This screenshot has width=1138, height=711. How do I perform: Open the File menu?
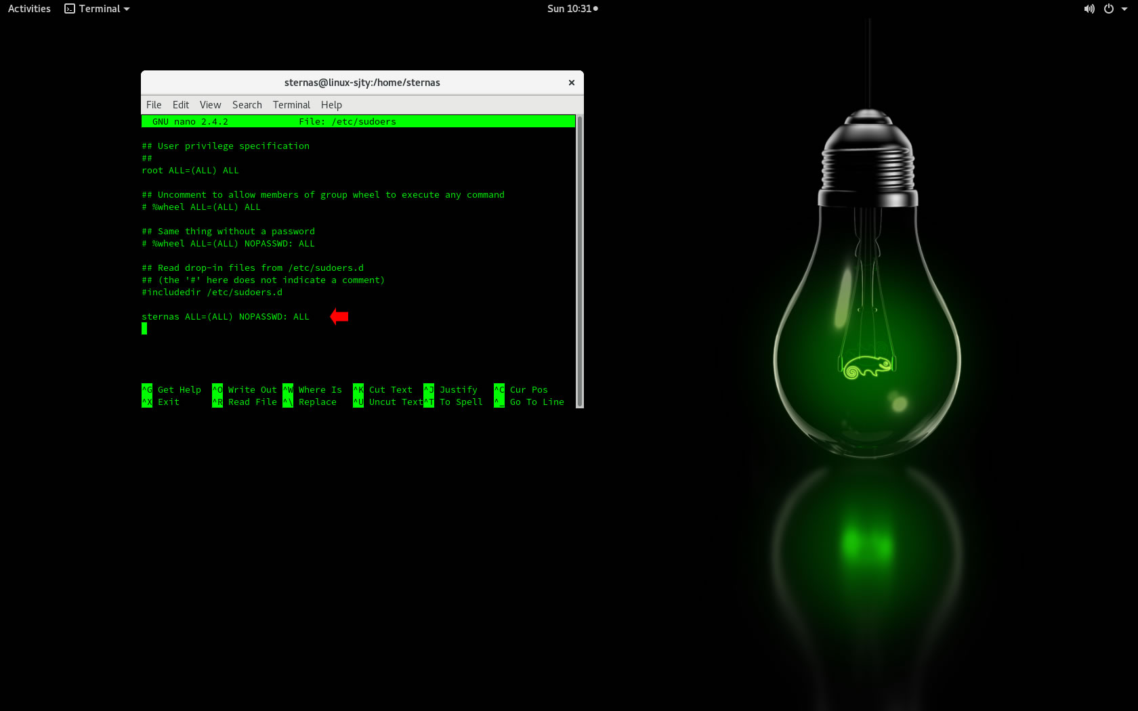coord(154,105)
